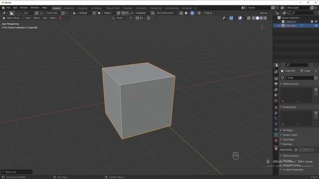The image size is (319, 179).
Task: Open the Global transform orientation dropdown
Action: (x=120, y=18)
